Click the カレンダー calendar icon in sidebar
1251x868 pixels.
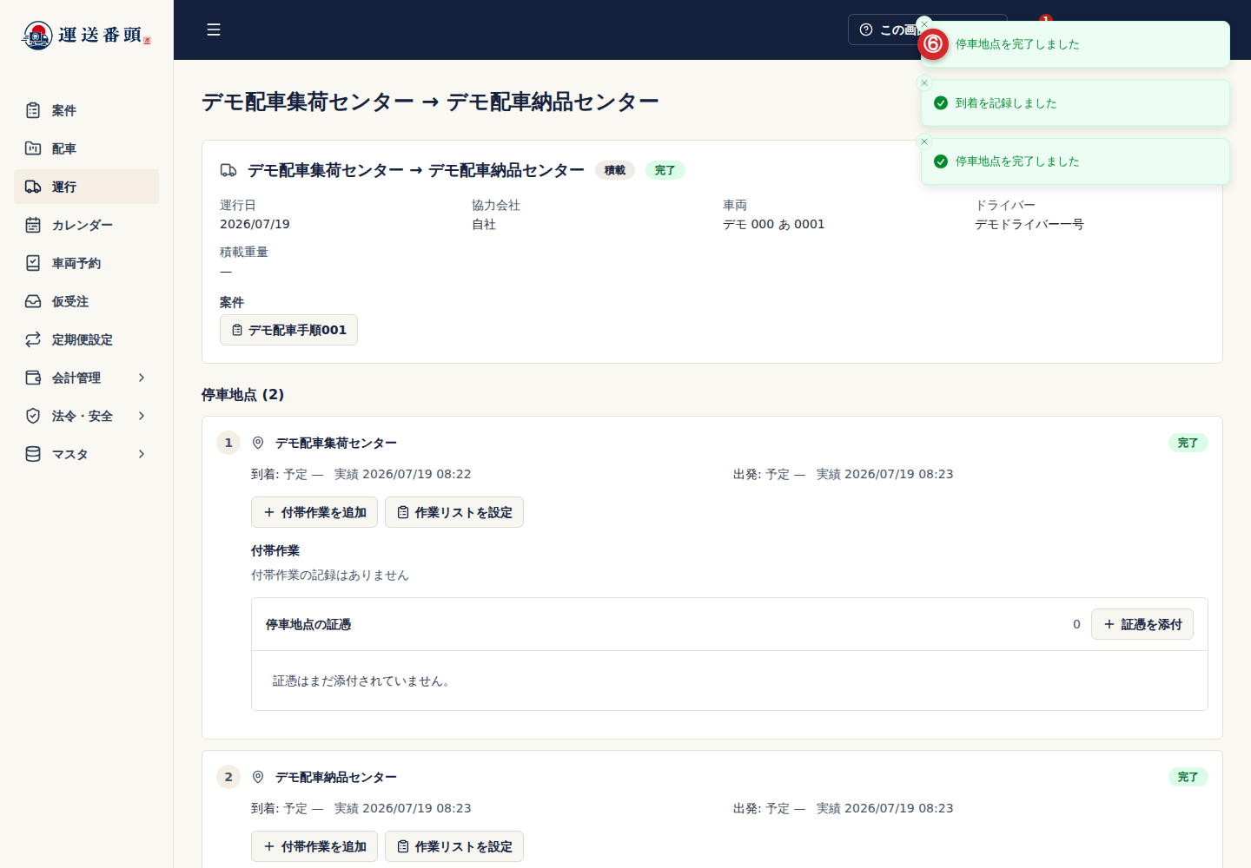(x=33, y=225)
